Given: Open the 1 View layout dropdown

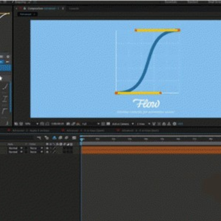Looking at the screenshot, I should point(144,124).
